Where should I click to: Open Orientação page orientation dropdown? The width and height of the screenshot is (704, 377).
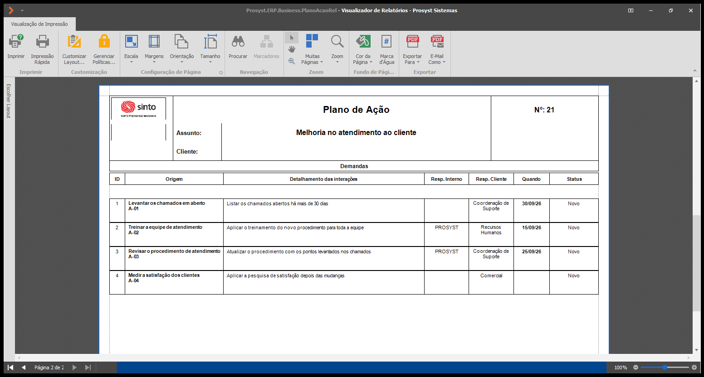tap(181, 49)
